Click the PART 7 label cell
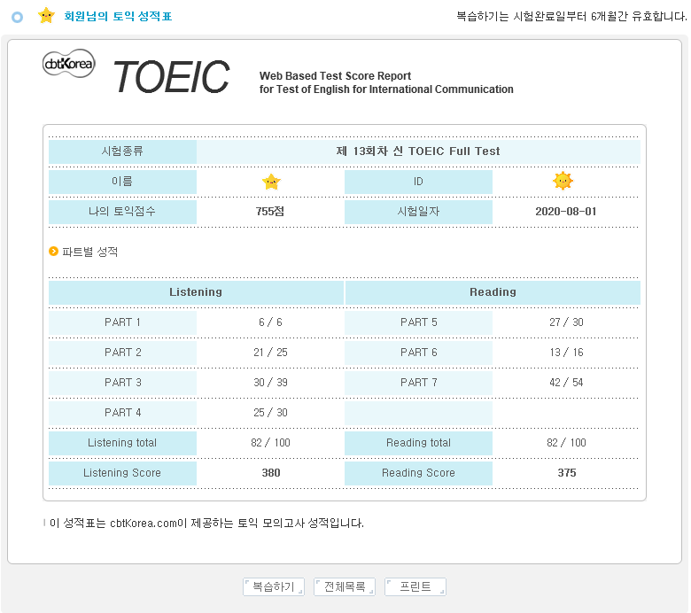 (418, 383)
